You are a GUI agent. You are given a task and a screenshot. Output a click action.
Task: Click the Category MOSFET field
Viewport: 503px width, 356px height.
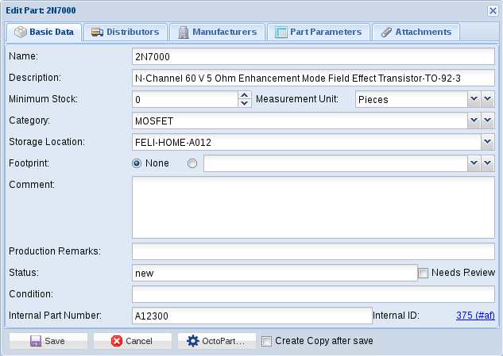[300, 121]
